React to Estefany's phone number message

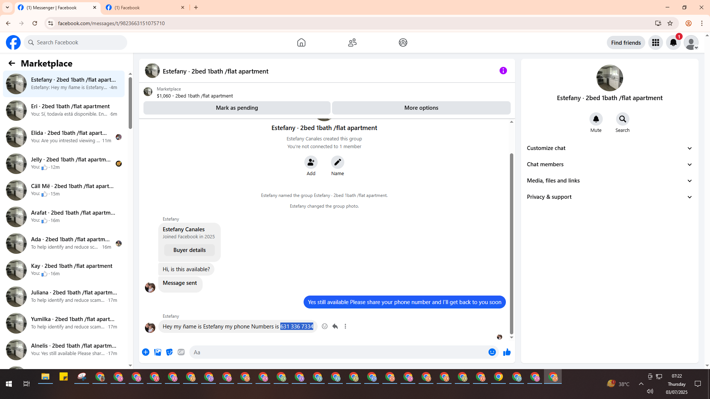click(x=324, y=326)
